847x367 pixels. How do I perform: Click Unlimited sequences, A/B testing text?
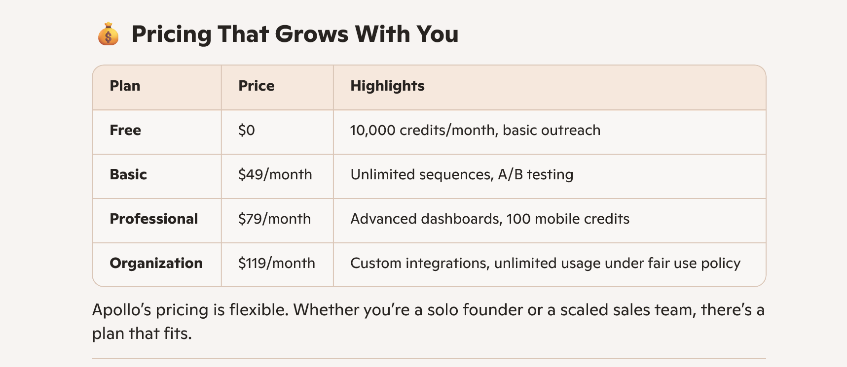(x=462, y=175)
